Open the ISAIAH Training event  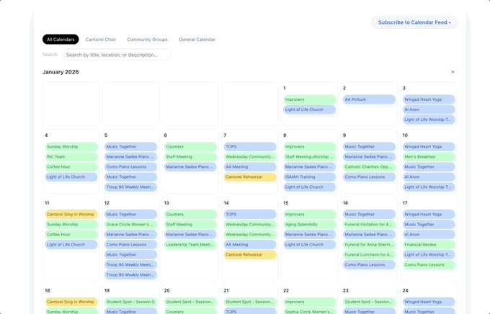coord(309,177)
